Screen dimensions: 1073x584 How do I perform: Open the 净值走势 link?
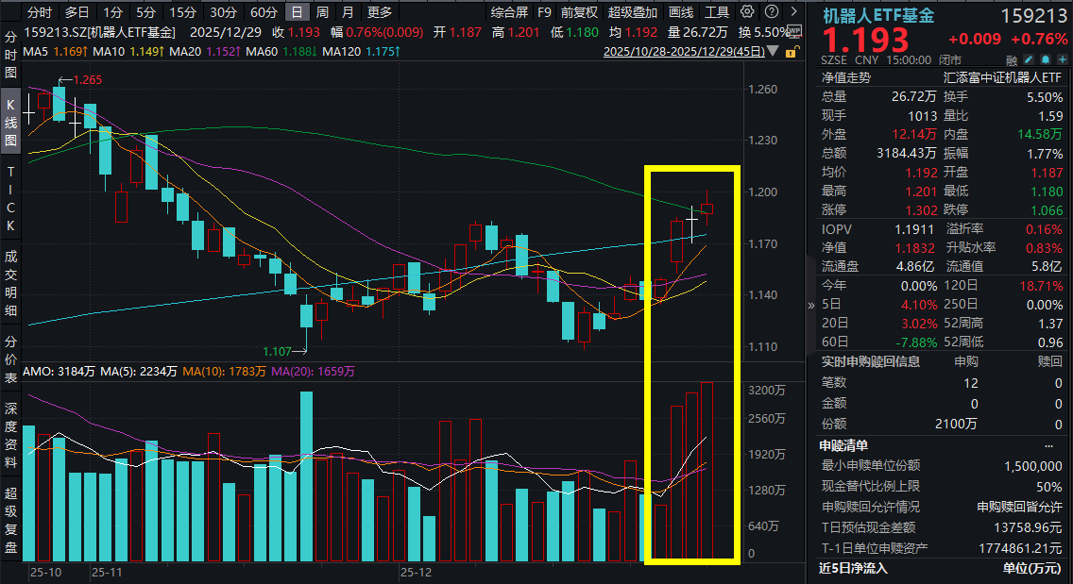click(846, 77)
